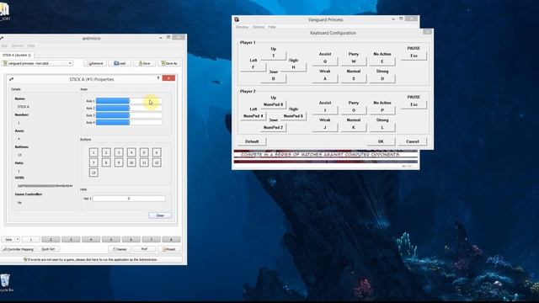Close the STICK A Properties dialog
This screenshot has height=303, width=539.
tap(168, 78)
